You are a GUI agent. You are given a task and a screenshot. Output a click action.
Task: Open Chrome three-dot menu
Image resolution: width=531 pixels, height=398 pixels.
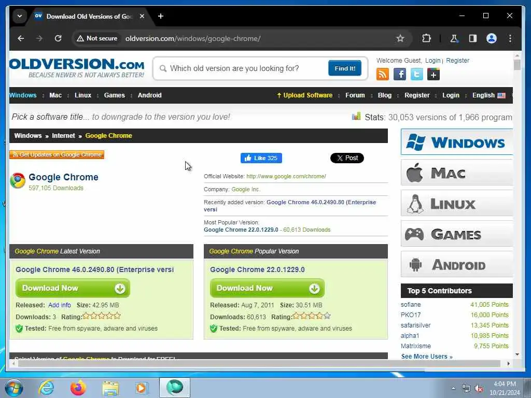[510, 38]
